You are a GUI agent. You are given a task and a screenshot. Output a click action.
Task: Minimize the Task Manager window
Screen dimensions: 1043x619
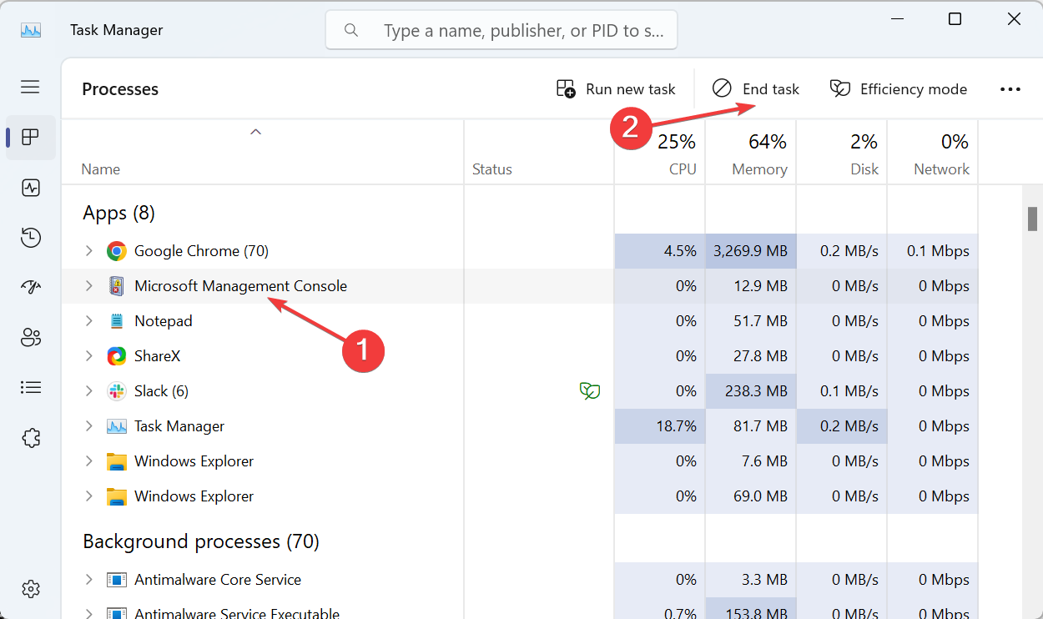pyautogui.click(x=896, y=19)
